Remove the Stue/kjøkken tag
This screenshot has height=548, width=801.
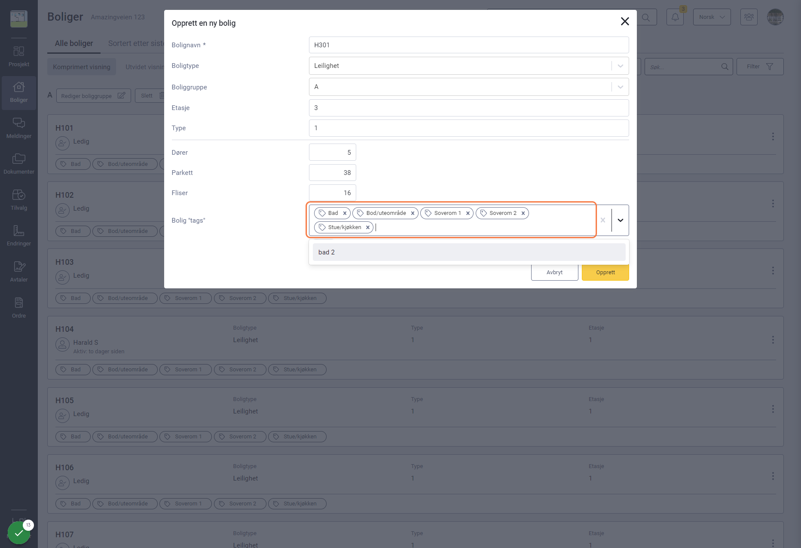[x=368, y=227]
